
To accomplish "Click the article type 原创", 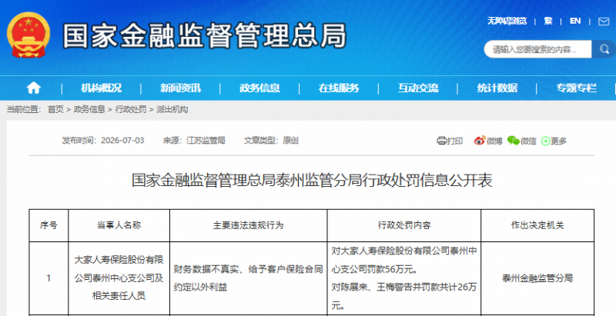I will pyautogui.click(x=290, y=141).
